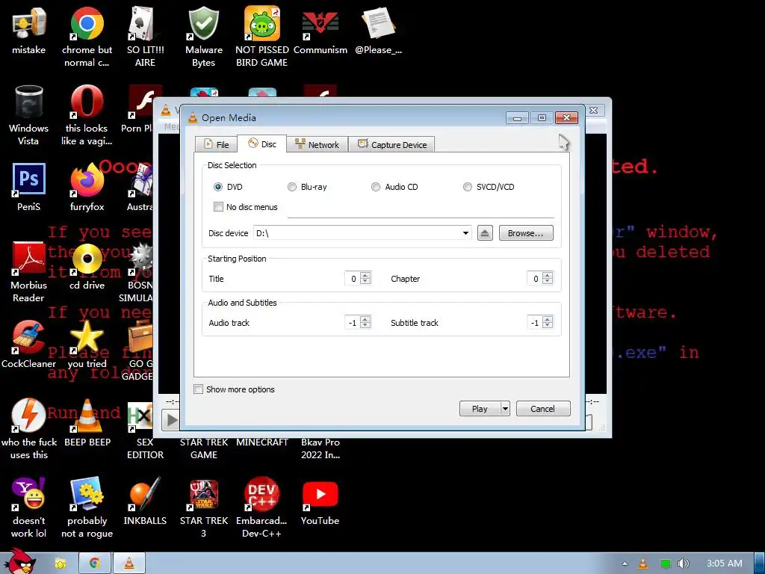This screenshot has width=765, height=574.
Task: Click the Cancel button
Action: 542,409
